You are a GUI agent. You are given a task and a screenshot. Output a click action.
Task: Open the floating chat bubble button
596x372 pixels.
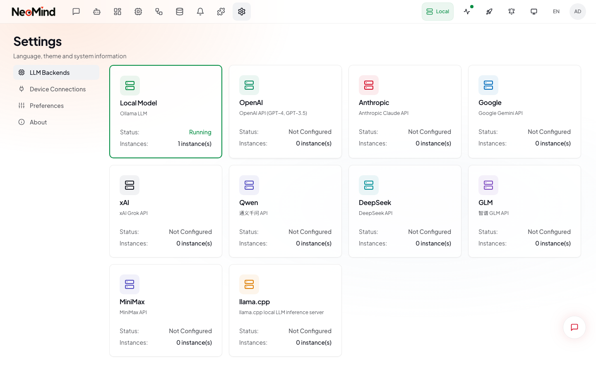pyautogui.click(x=574, y=327)
